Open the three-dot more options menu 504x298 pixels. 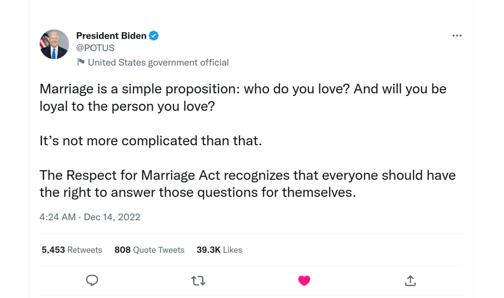point(457,36)
